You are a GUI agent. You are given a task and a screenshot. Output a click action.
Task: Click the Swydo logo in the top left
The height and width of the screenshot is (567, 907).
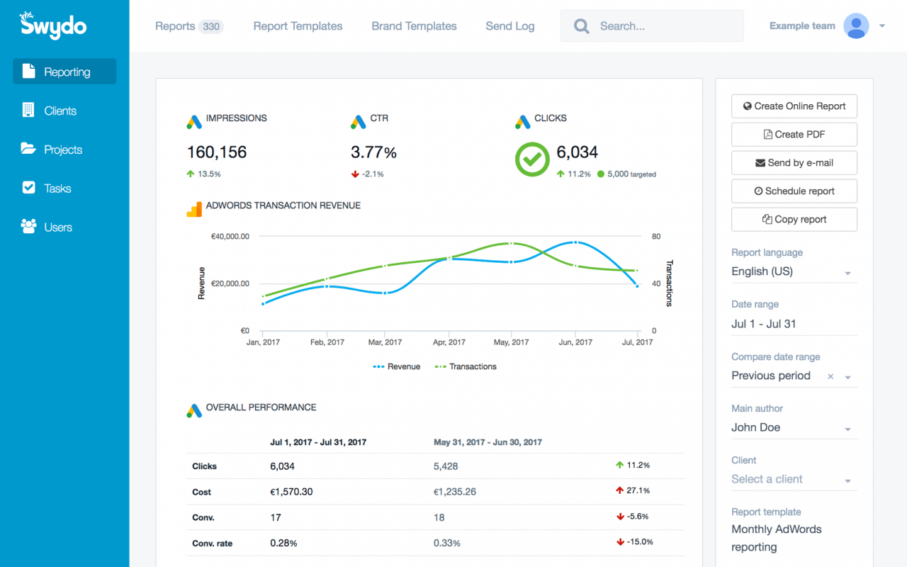pos(51,26)
